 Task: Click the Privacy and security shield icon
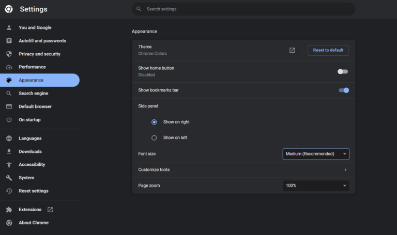[9, 54]
